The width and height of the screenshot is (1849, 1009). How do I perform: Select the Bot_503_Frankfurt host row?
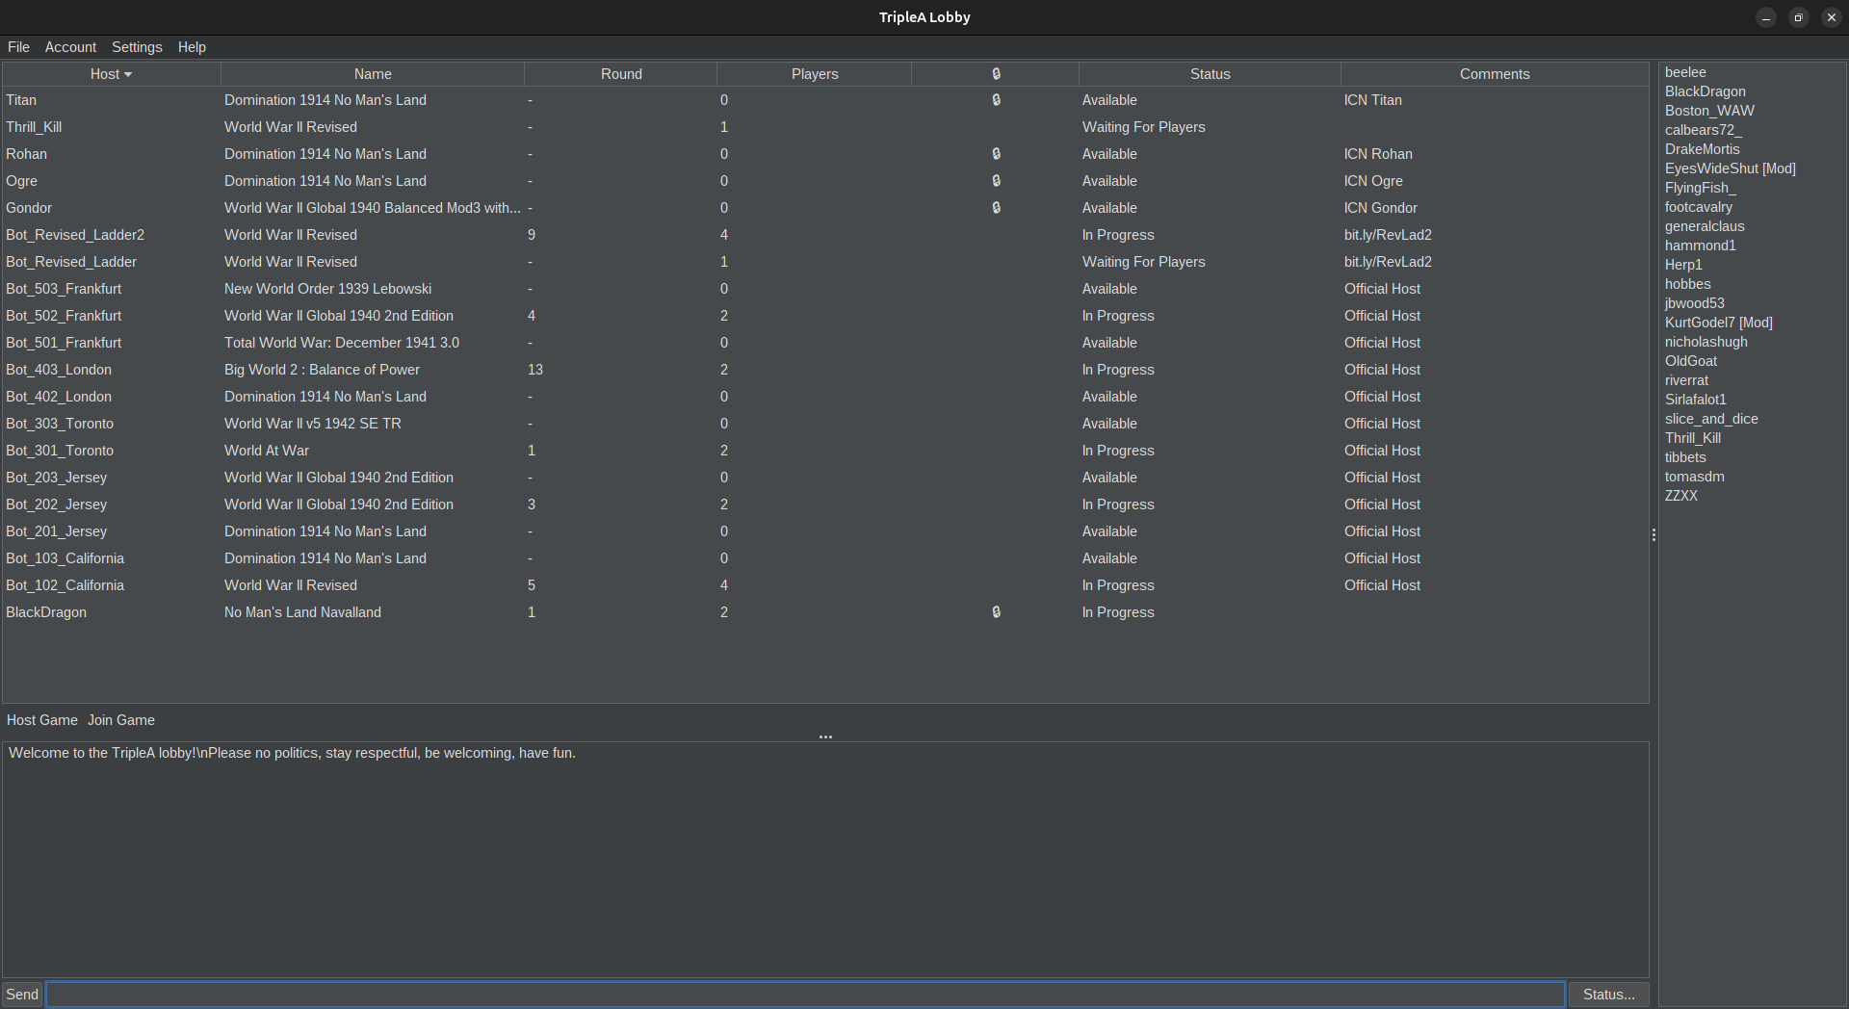coord(825,289)
